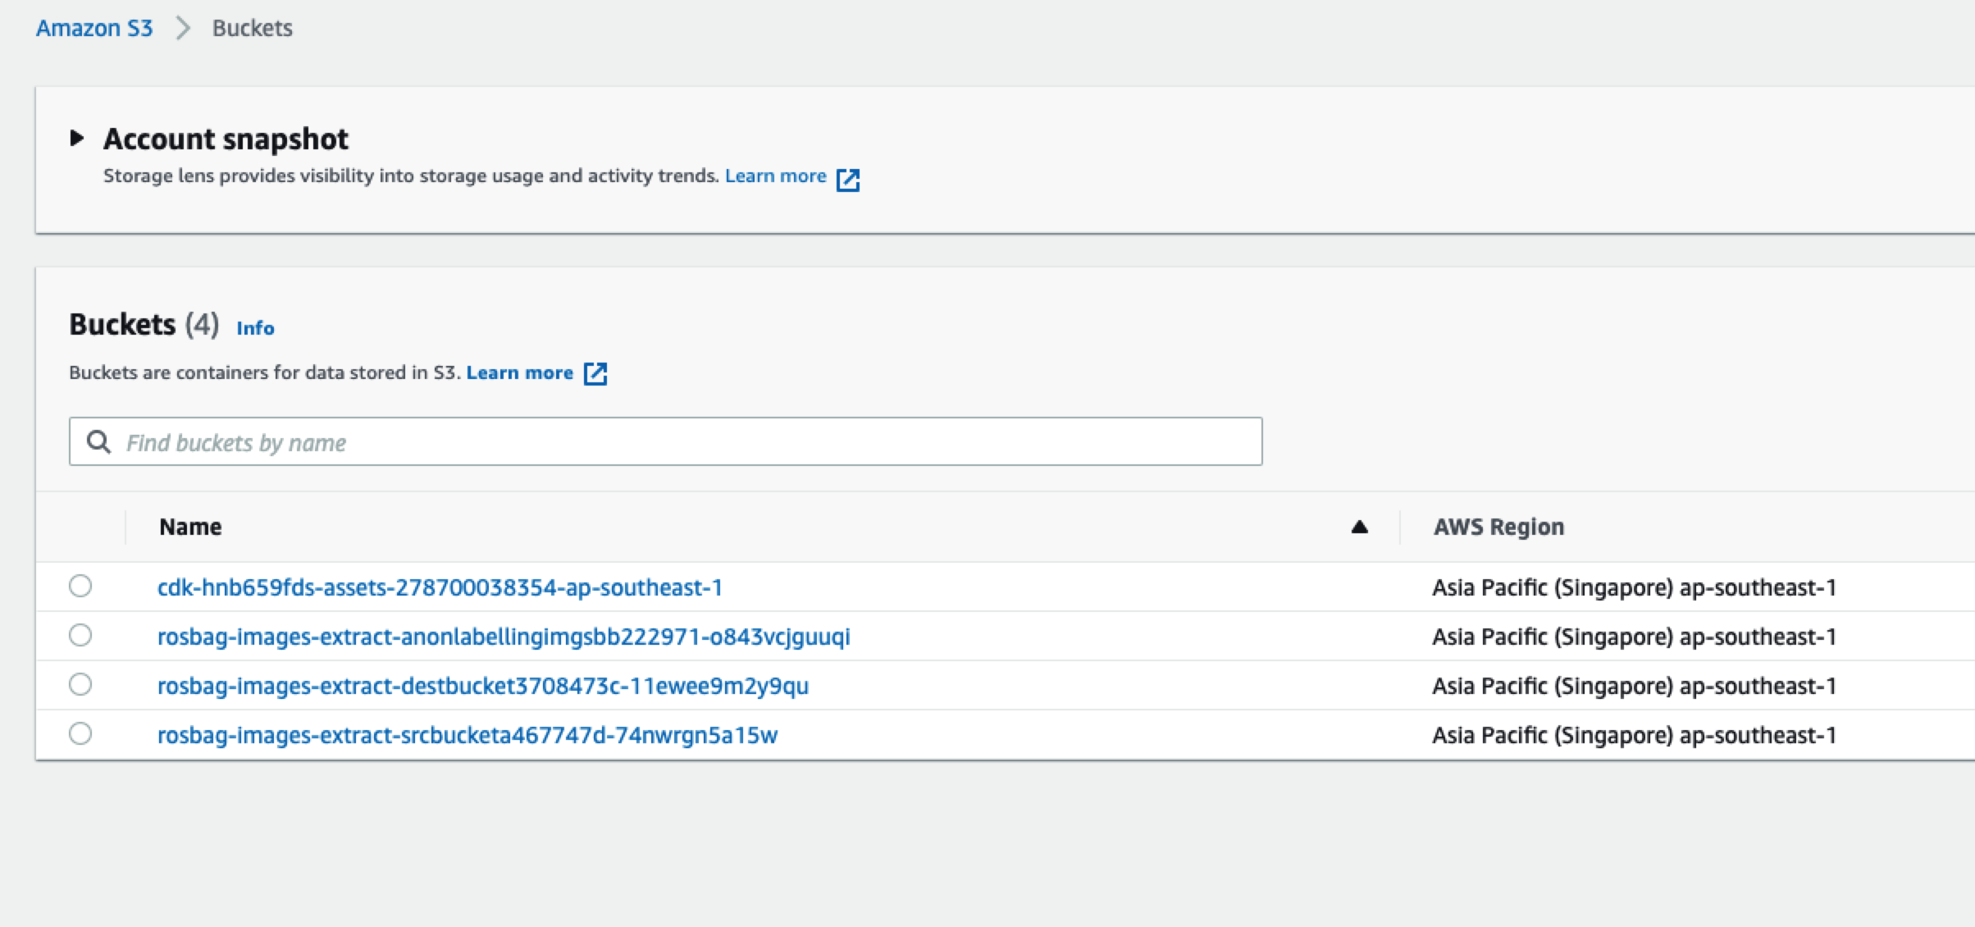Open bucket cdk-hnb659fds-assets-278700038354-ap-southeast-1
Viewport: 1975px width, 927px height.
(440, 587)
